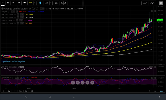Image resolution: width=166 pixels, height=100 pixels.
Task: Maximize the main price pane
Action: (155, 11)
